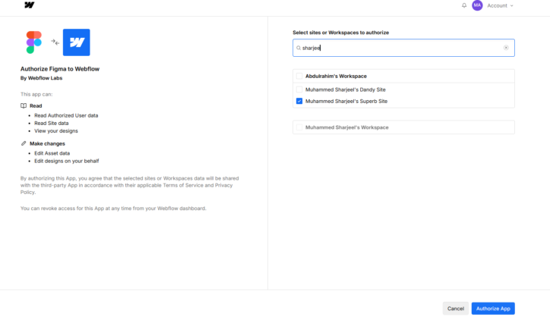
Task: Click 'Muhammed Sharjeel's Dandy Site' label
Action: click(346, 89)
